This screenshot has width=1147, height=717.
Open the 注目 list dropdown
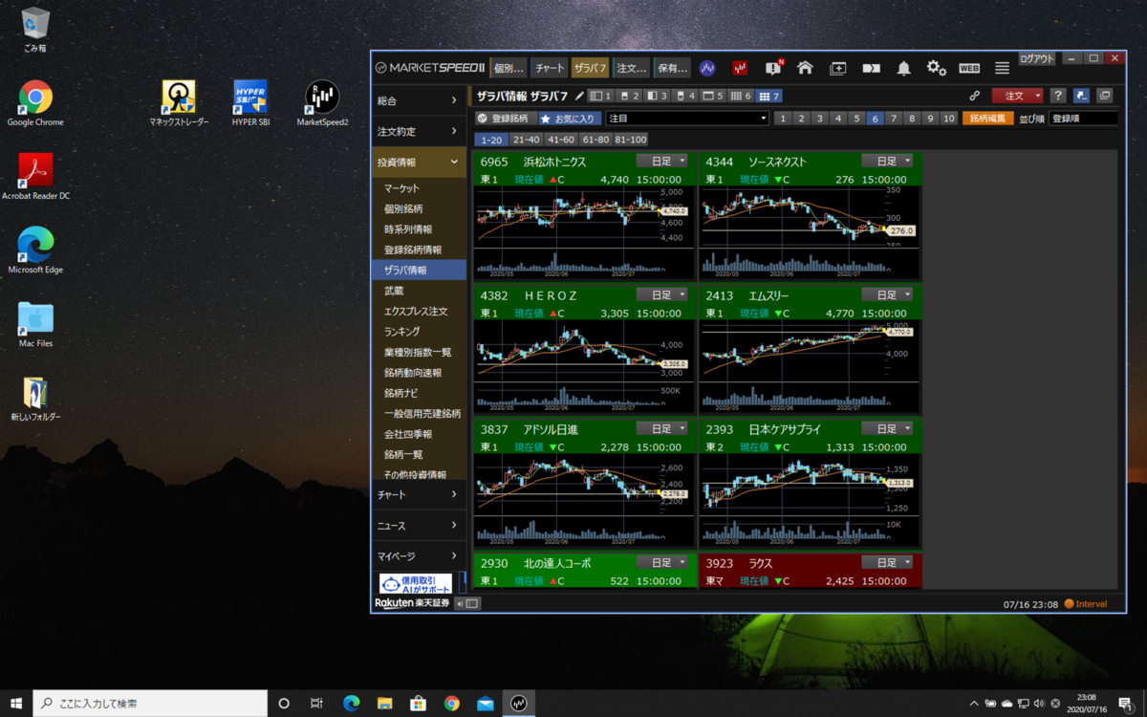click(687, 119)
